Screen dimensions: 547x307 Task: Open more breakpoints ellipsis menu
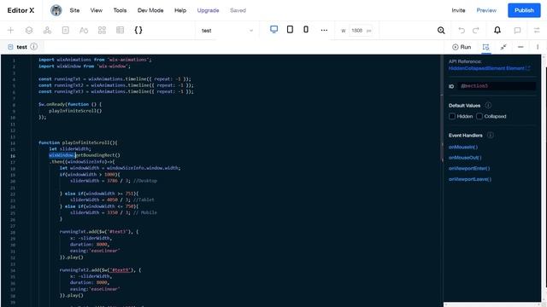click(324, 31)
